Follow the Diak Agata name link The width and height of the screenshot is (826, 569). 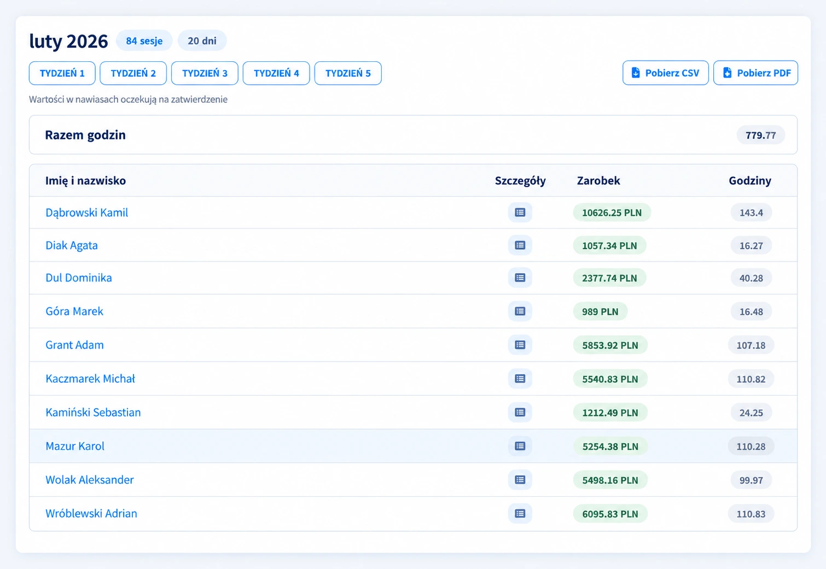(72, 245)
